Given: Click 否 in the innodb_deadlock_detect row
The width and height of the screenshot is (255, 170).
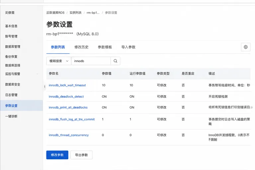Looking at the screenshot, I should point(183,97).
